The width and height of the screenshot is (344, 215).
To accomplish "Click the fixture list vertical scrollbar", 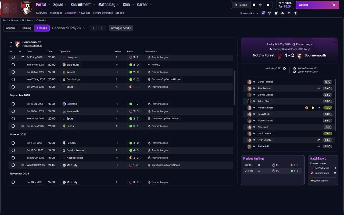I will click(234, 88).
